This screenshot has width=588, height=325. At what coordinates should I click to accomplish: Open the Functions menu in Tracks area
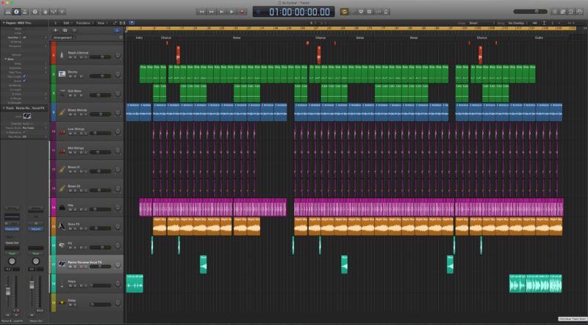85,23
